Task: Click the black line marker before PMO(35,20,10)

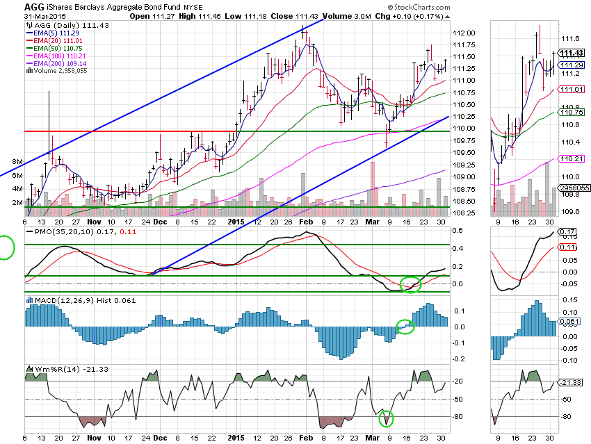Action: [x=29, y=231]
